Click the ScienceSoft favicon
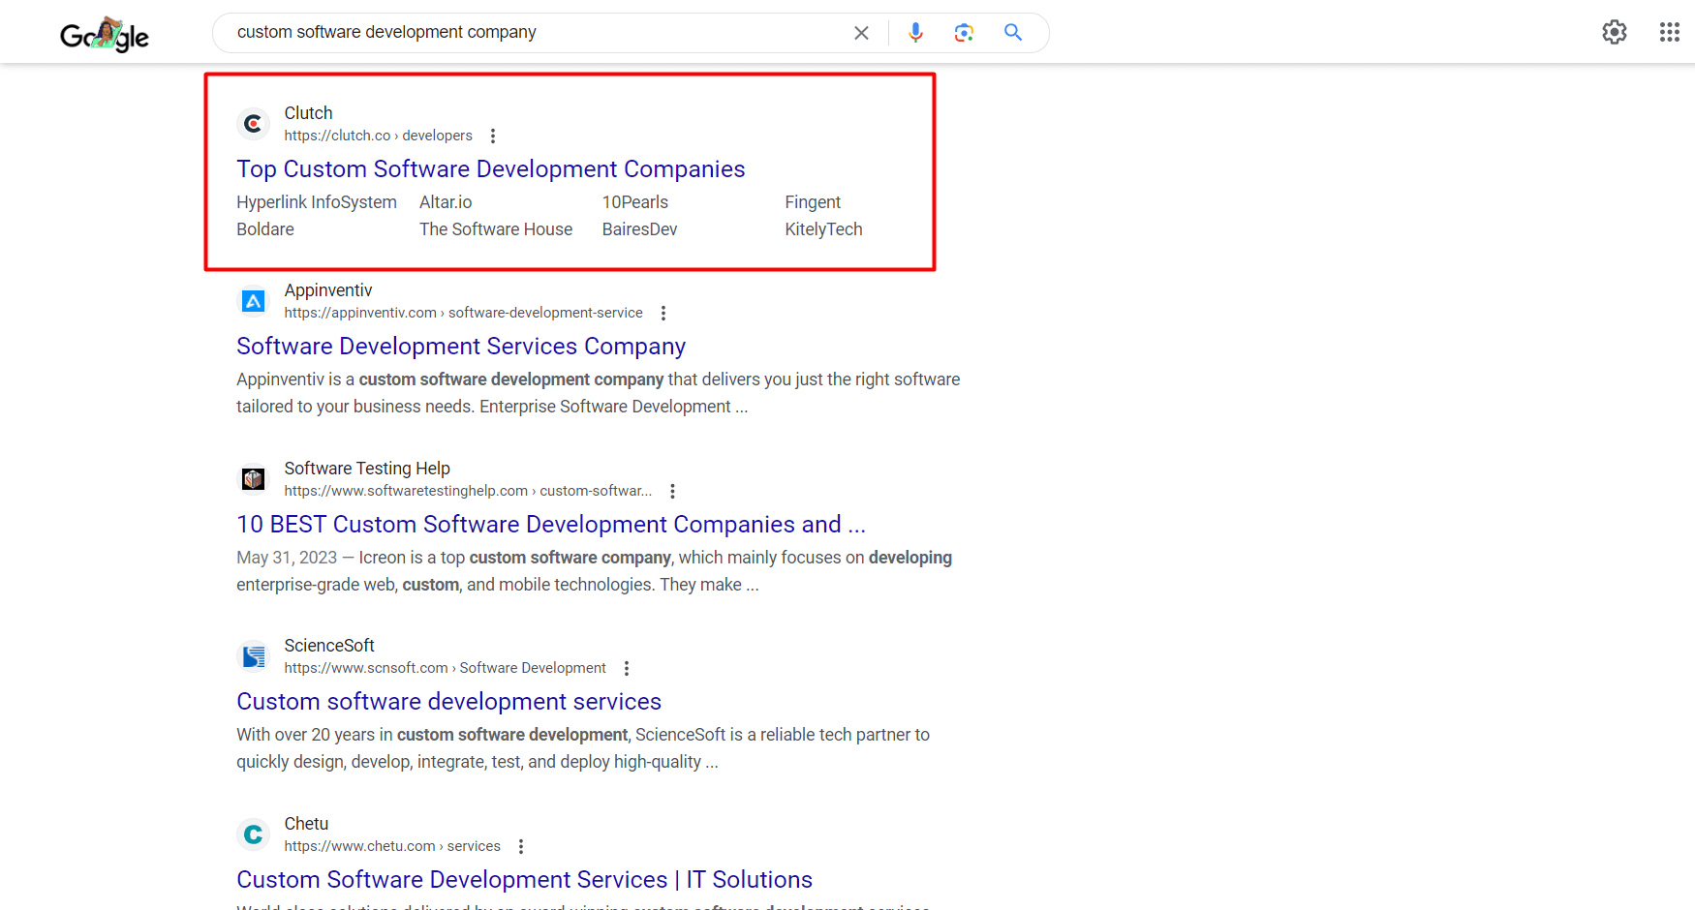Screen dimensions: 1695x910 pyautogui.click(x=254, y=656)
